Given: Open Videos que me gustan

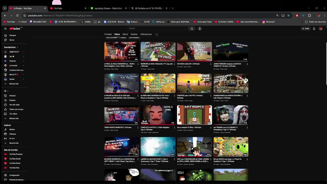Looking at the screenshot, I should click(16, 109).
